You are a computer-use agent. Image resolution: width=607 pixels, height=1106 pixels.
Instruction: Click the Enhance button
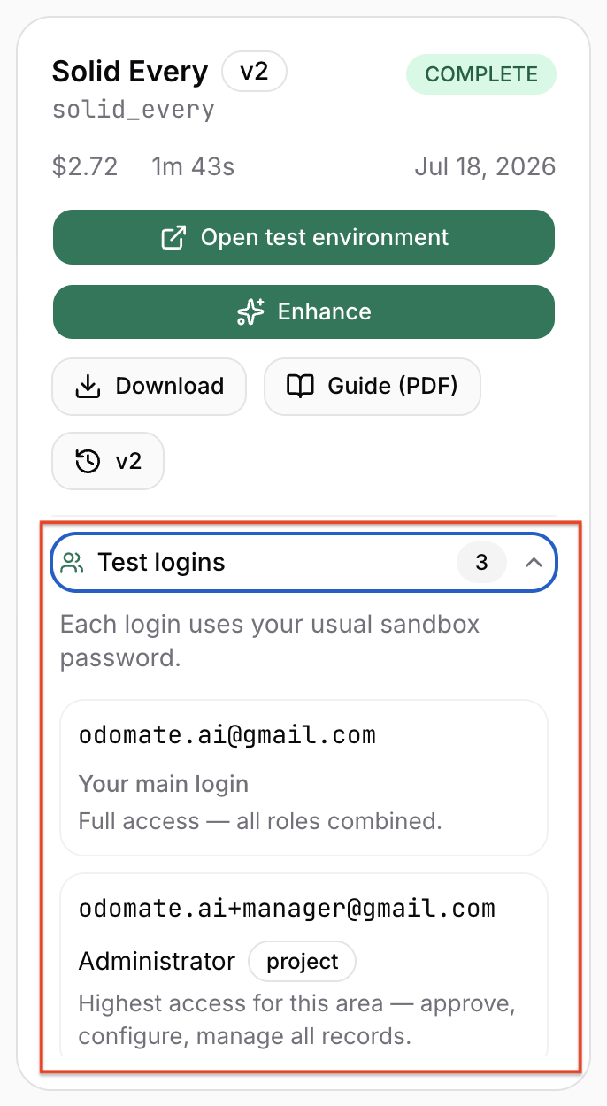304,311
